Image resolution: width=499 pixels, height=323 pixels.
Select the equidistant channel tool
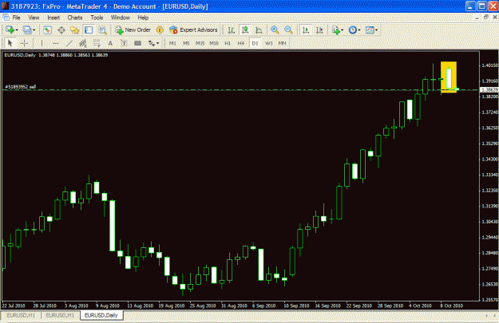83,43
